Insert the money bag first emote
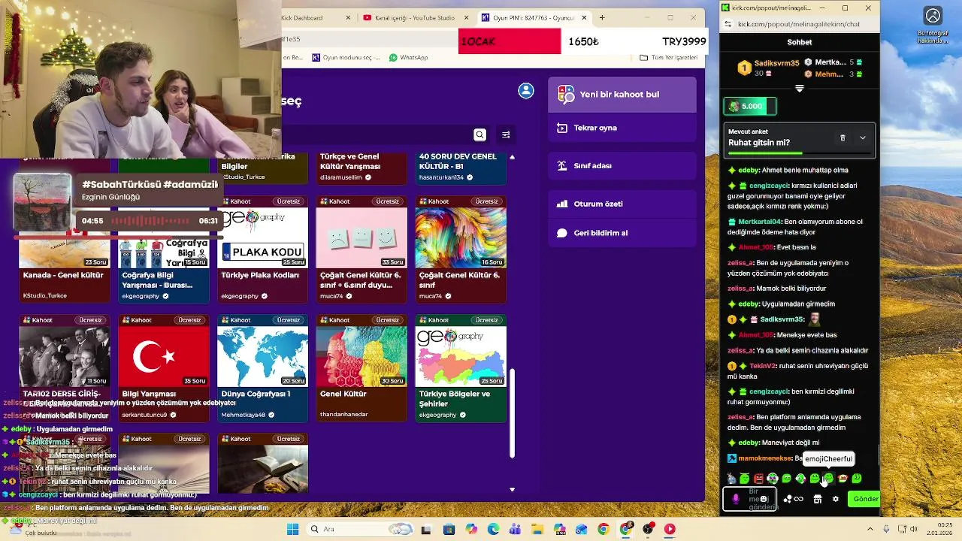 (x=731, y=479)
